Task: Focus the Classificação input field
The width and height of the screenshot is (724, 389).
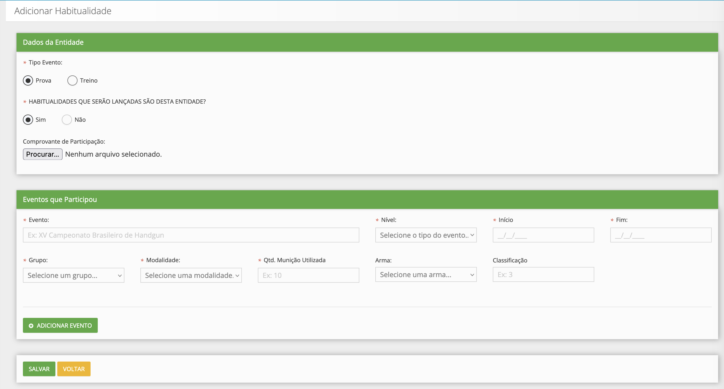Action: point(543,274)
